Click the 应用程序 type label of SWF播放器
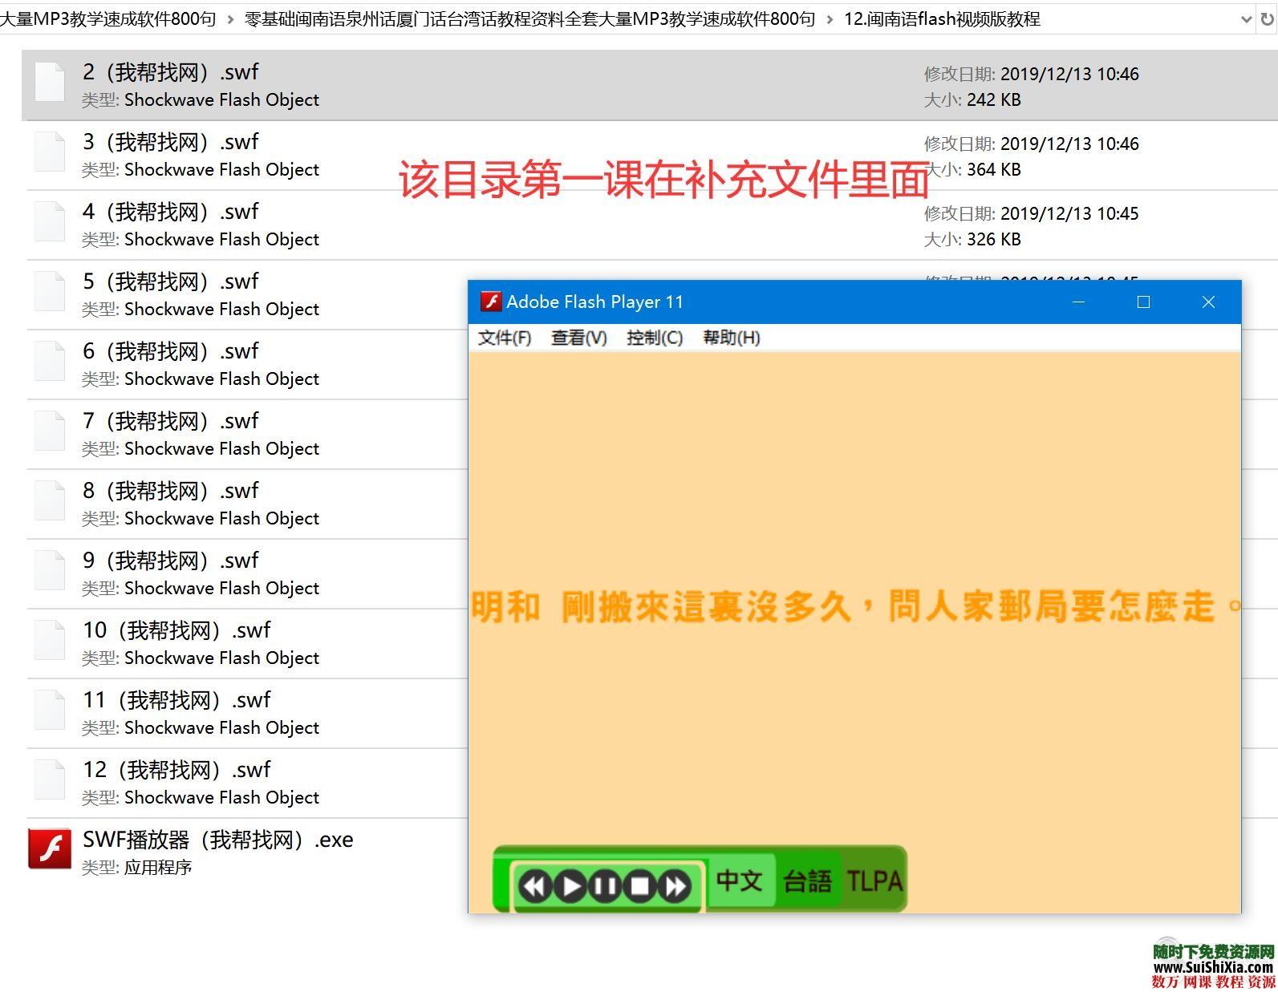1278x992 pixels. (158, 867)
